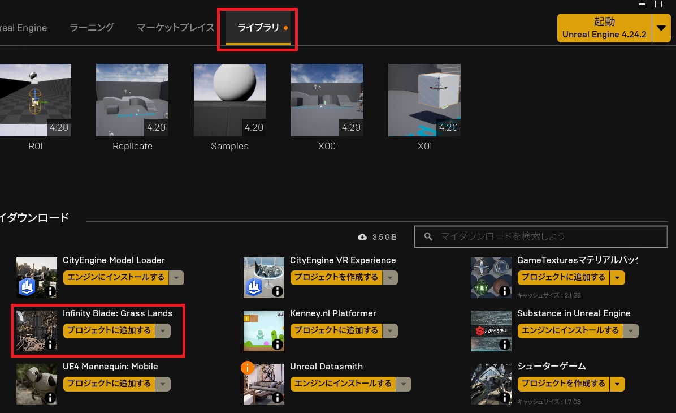Image resolution: width=676 pixels, height=413 pixels.
Task: Open the X00 project thumbnail
Action: pos(327,100)
